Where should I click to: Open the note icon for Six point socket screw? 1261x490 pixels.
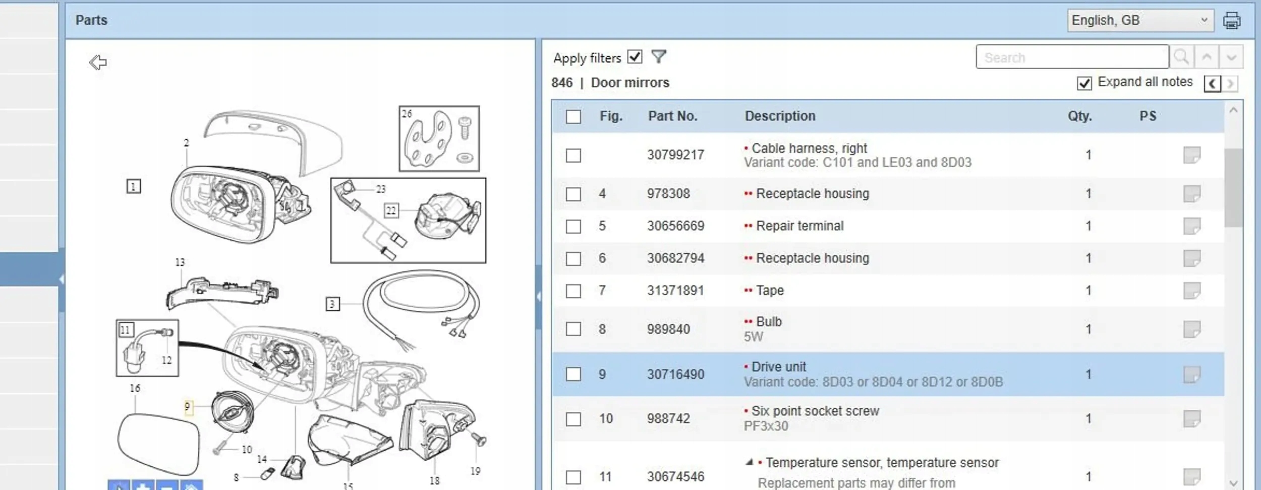(1192, 418)
